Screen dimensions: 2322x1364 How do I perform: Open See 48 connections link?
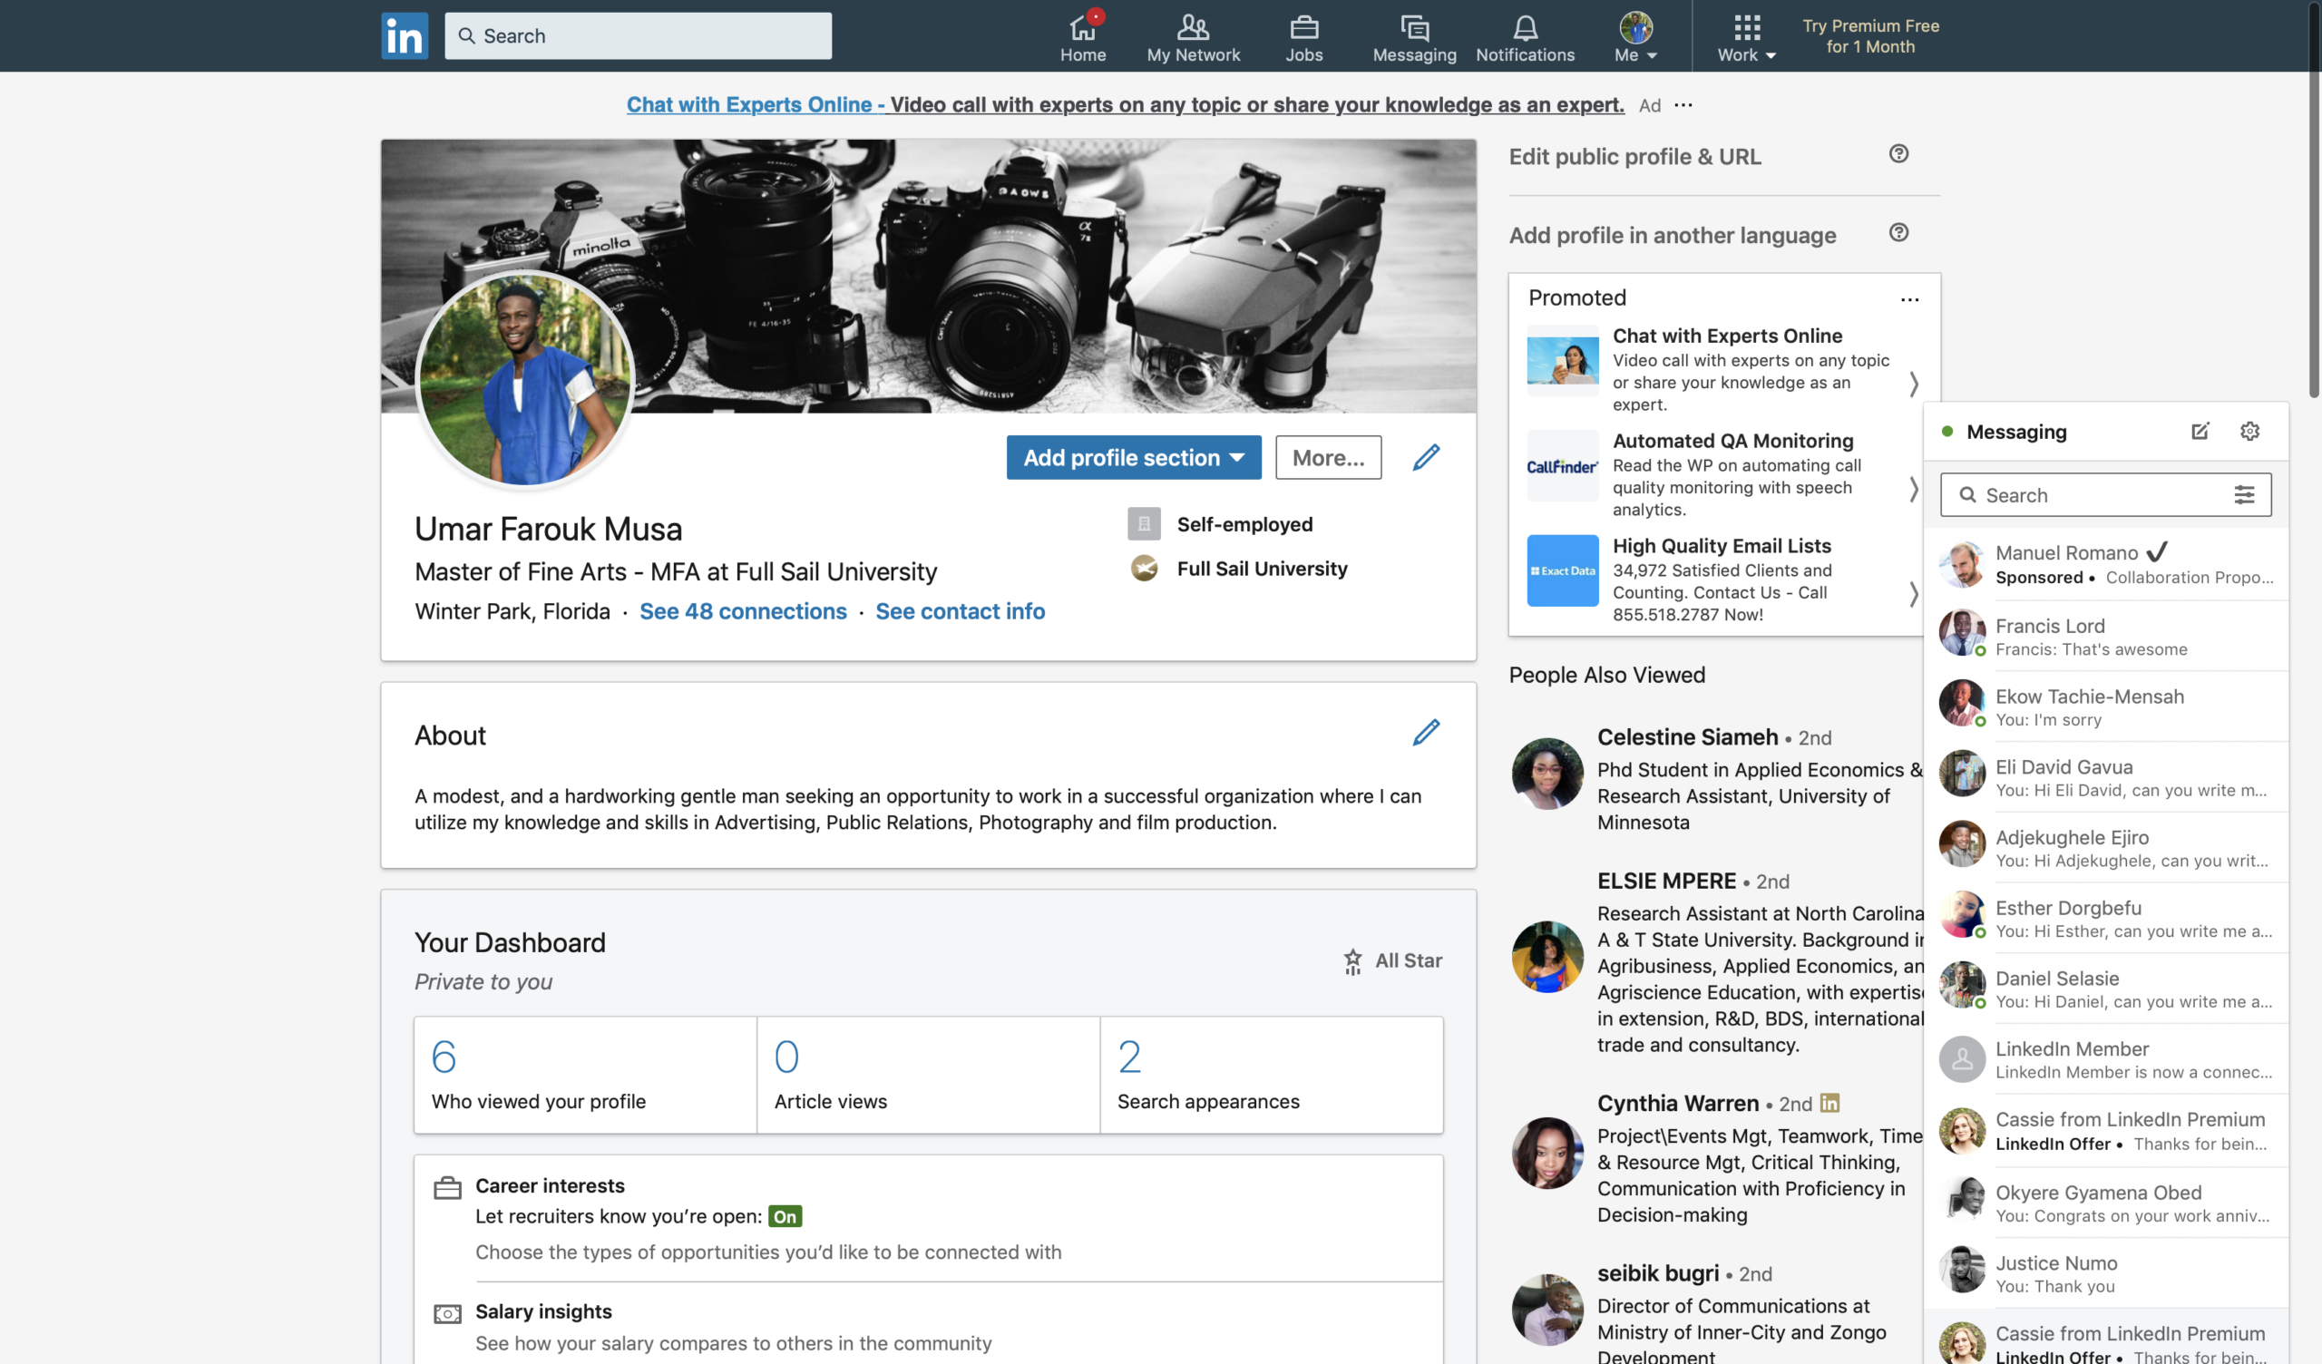coord(743,611)
